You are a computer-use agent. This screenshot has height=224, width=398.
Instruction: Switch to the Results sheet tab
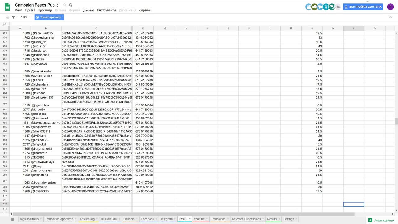pyautogui.click(x=272, y=219)
